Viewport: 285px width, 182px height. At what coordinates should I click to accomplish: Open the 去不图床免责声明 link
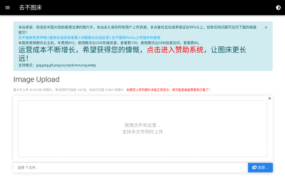(x=33, y=38)
